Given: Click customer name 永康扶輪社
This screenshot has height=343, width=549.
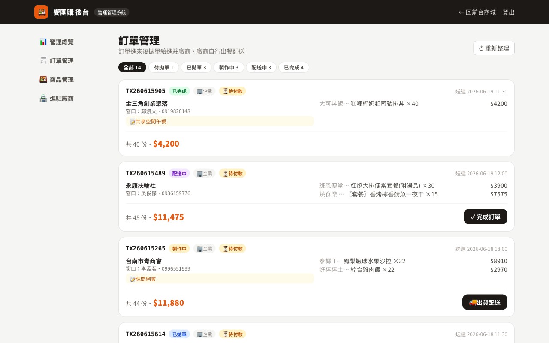Looking at the screenshot, I should (x=141, y=185).
